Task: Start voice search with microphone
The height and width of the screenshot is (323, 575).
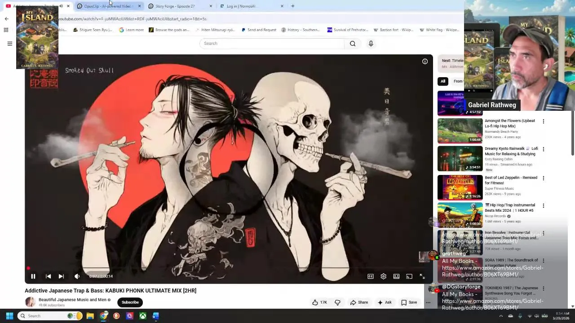Action: click(x=371, y=44)
